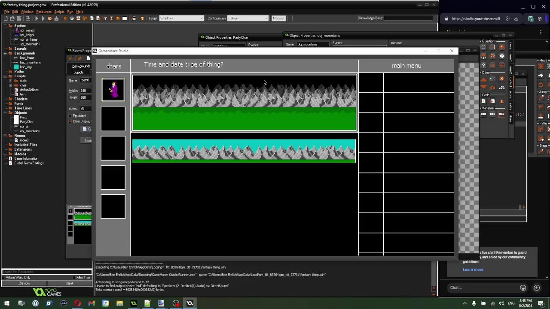This screenshot has height=309, width=550.
Task: Click the Create Sprite toolbar icon
Action: [x=65, y=18]
